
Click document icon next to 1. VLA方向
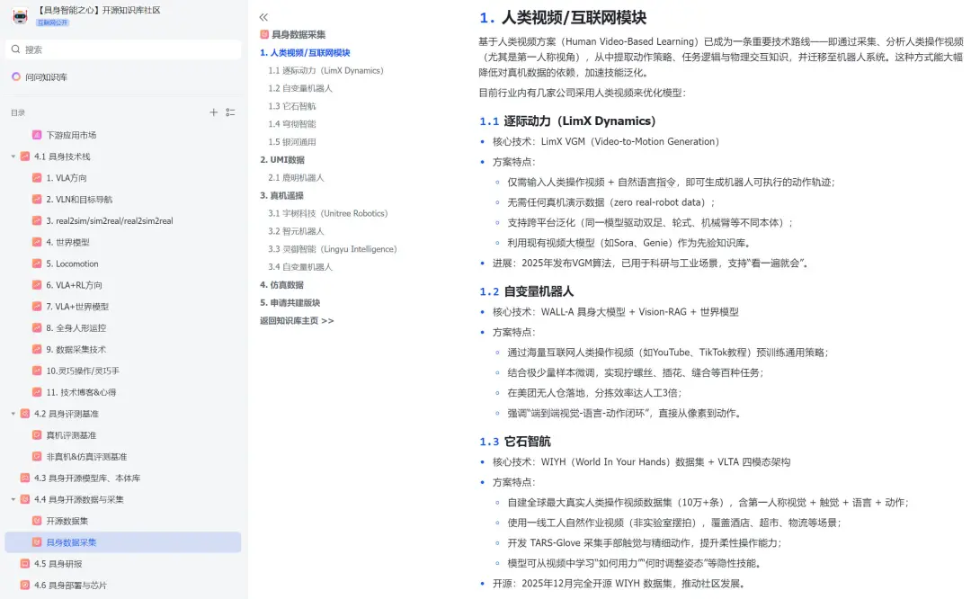37,178
